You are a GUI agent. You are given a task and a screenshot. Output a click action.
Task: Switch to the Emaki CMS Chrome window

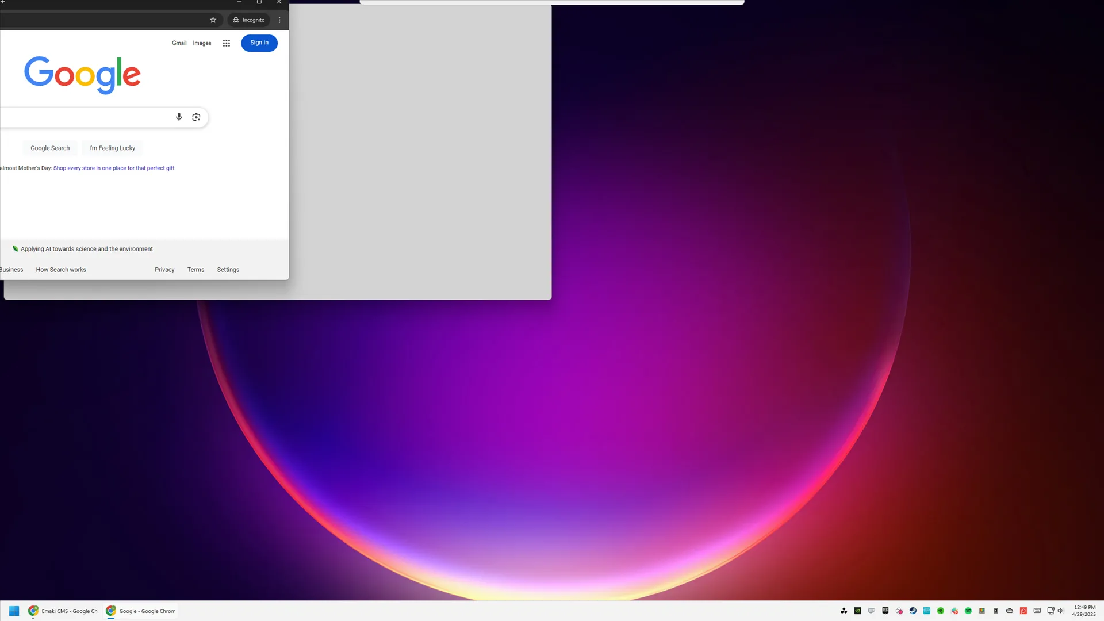[x=63, y=611]
